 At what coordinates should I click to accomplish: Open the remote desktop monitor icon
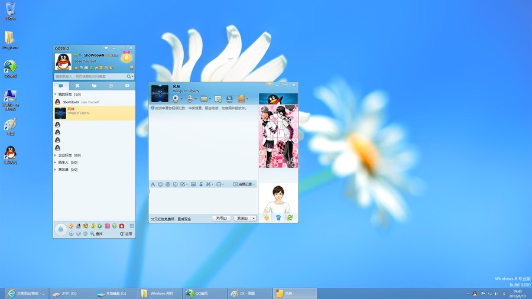pyautogui.click(x=229, y=99)
